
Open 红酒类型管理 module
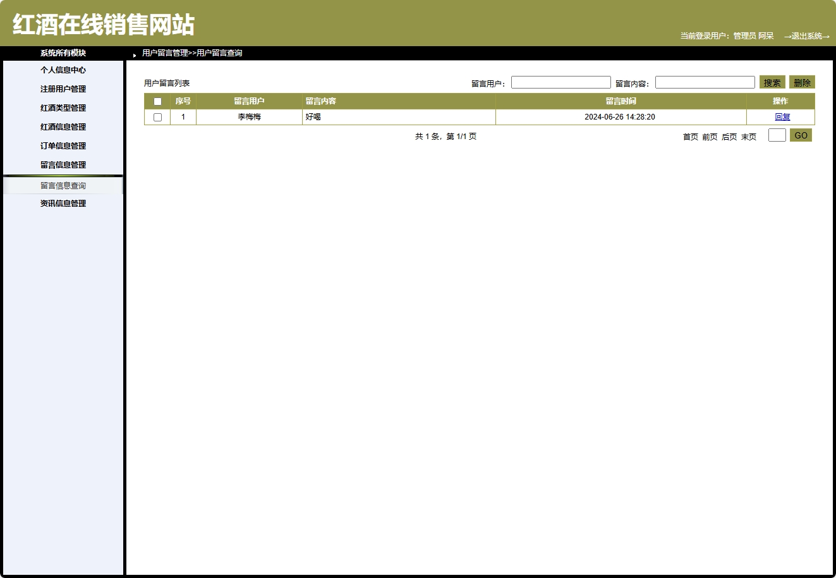[x=63, y=108]
